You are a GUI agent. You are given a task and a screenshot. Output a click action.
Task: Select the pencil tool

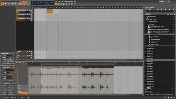click(61, 4)
